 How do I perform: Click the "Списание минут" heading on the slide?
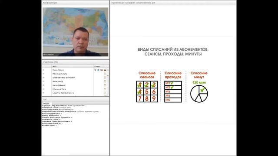[x=199, y=75]
